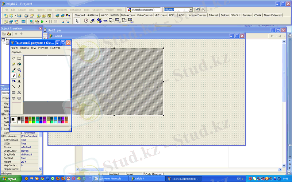Open the Diagram tab of the editor
The width and height of the screenshot is (292, 182).
(158, 174)
